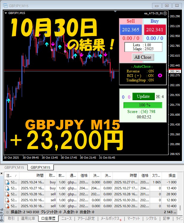This screenshot has height=223, width=184.
Task: Click the red Buy price button 202.341
Action: (155, 30)
